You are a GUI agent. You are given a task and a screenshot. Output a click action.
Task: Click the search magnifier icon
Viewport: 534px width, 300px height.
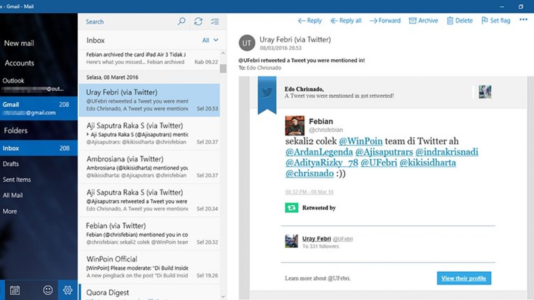pos(181,22)
